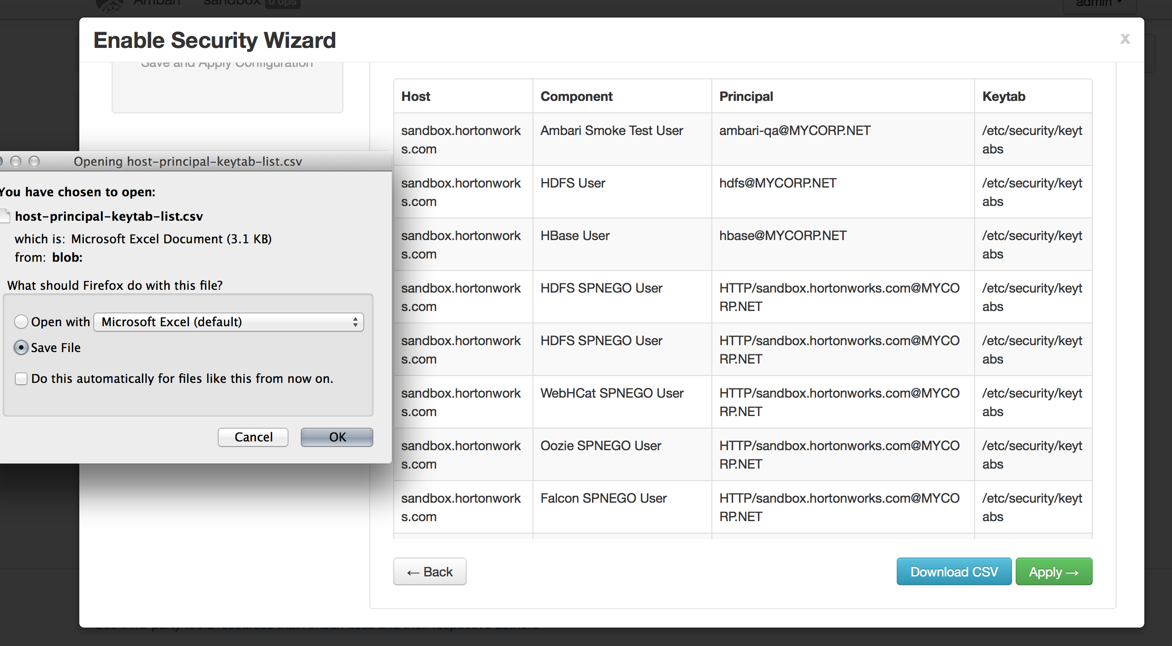Viewport: 1172px width, 646px height.
Task: Go to previous step with Back
Action: [x=429, y=572]
